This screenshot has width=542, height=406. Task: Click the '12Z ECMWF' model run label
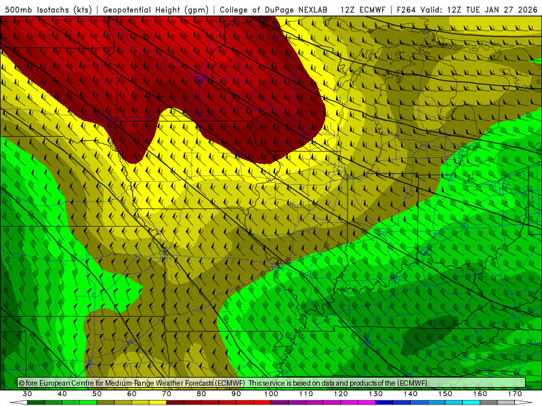(x=363, y=9)
